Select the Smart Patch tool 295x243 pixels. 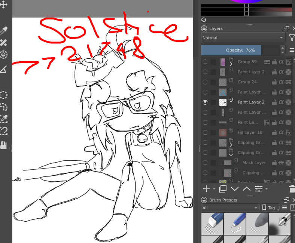(3, 43)
